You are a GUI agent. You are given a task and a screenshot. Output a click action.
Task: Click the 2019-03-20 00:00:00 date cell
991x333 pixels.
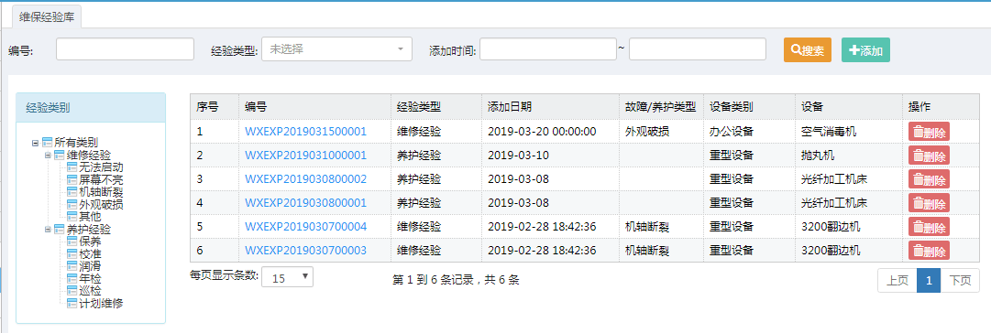550,132
